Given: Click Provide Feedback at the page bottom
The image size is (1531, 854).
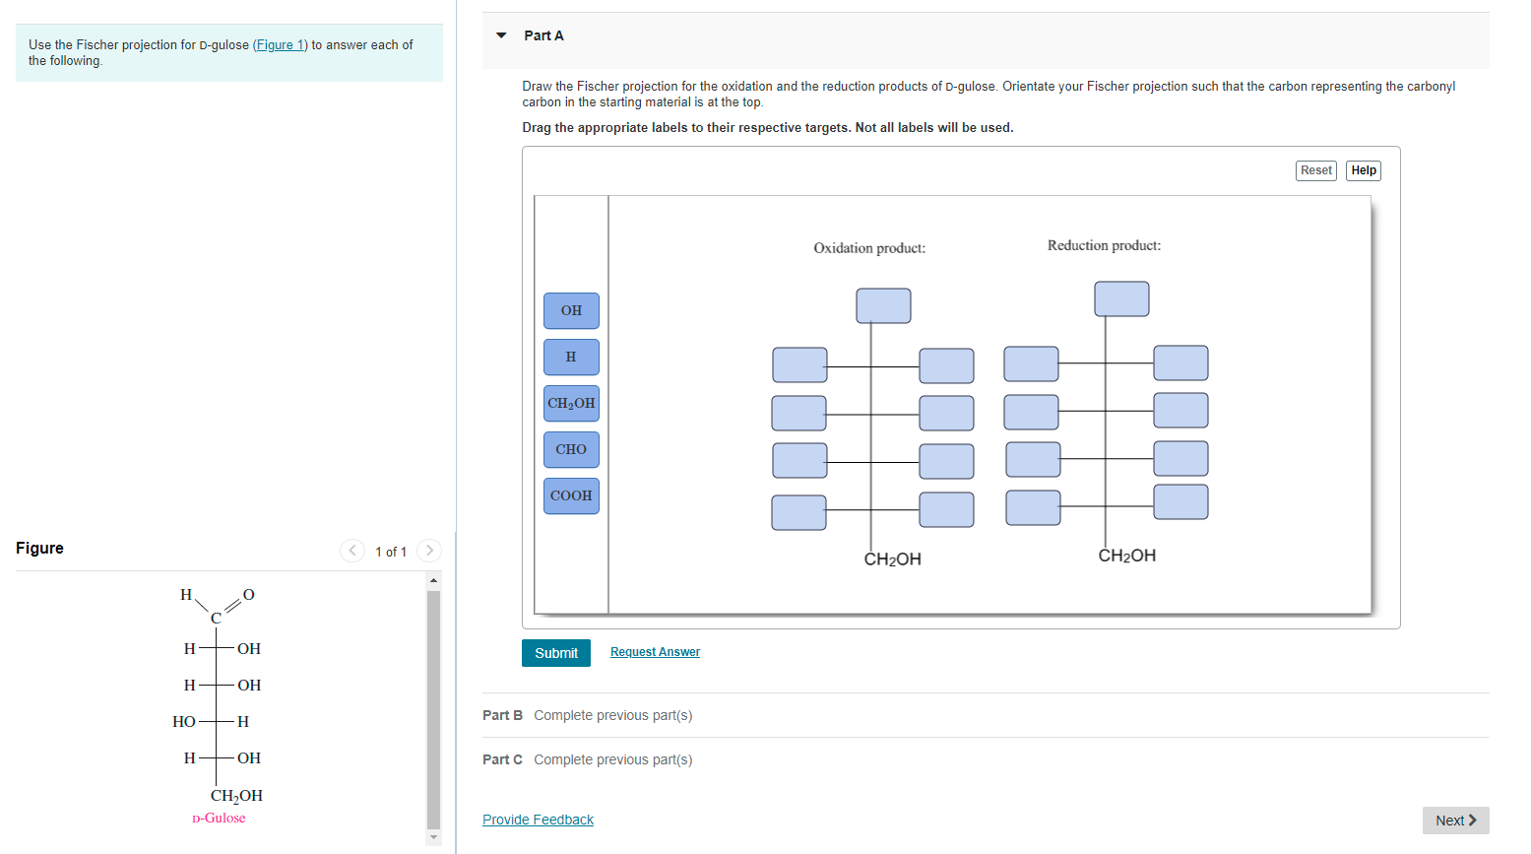Looking at the screenshot, I should click(x=538, y=819).
